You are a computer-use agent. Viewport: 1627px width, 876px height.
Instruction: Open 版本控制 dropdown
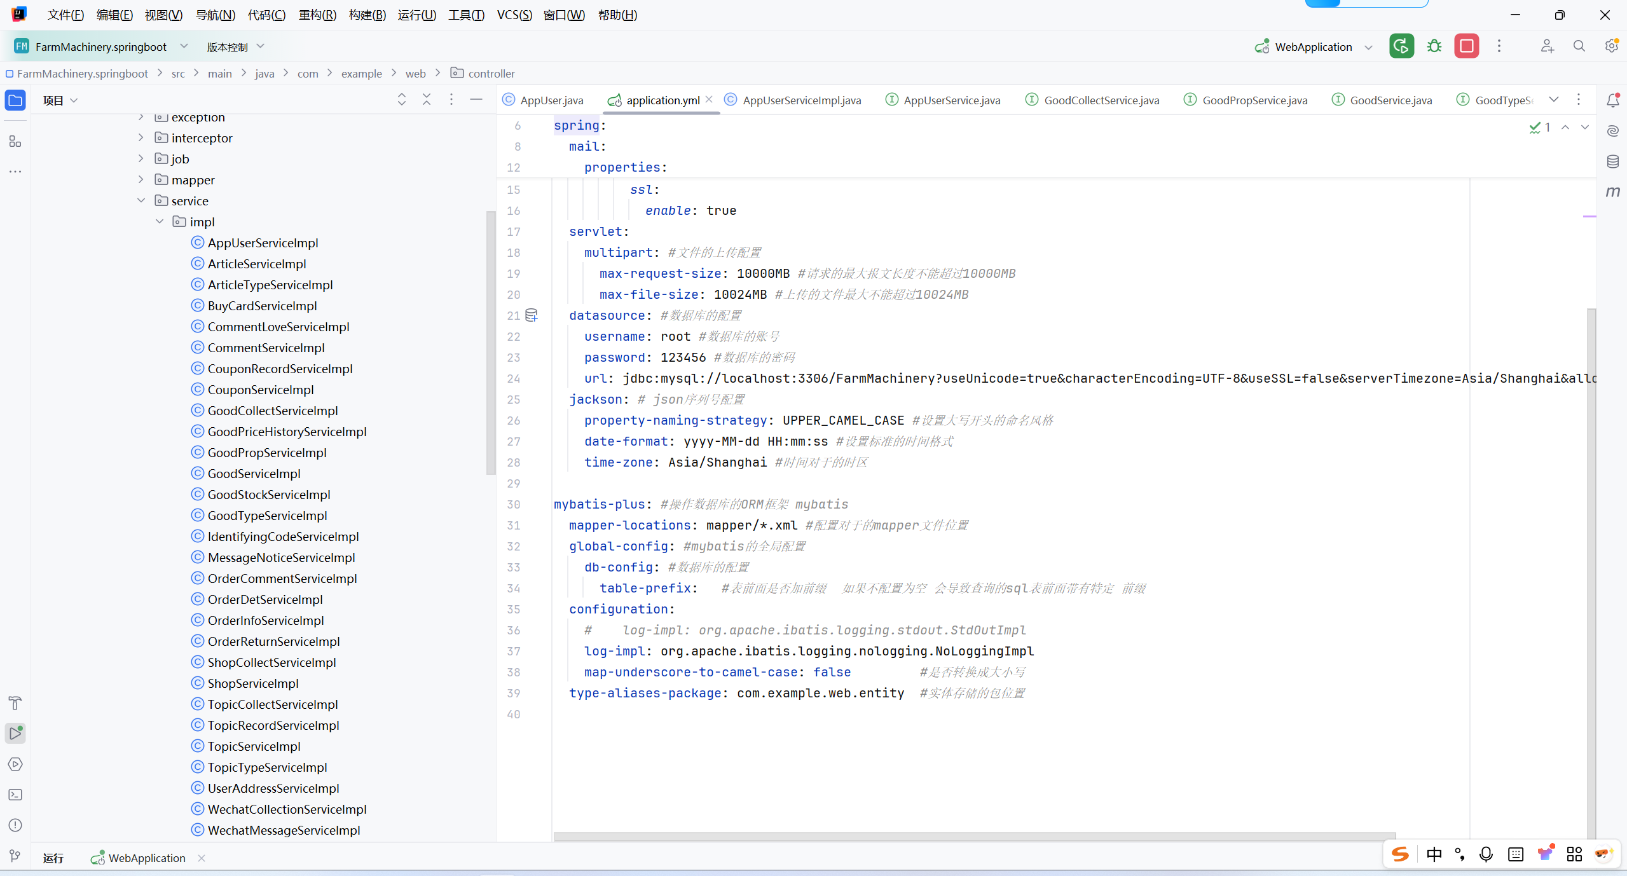tap(235, 46)
